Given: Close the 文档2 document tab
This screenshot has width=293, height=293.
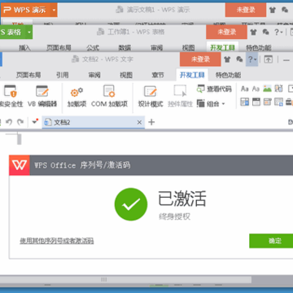Looking at the screenshot, I should tap(139, 122).
